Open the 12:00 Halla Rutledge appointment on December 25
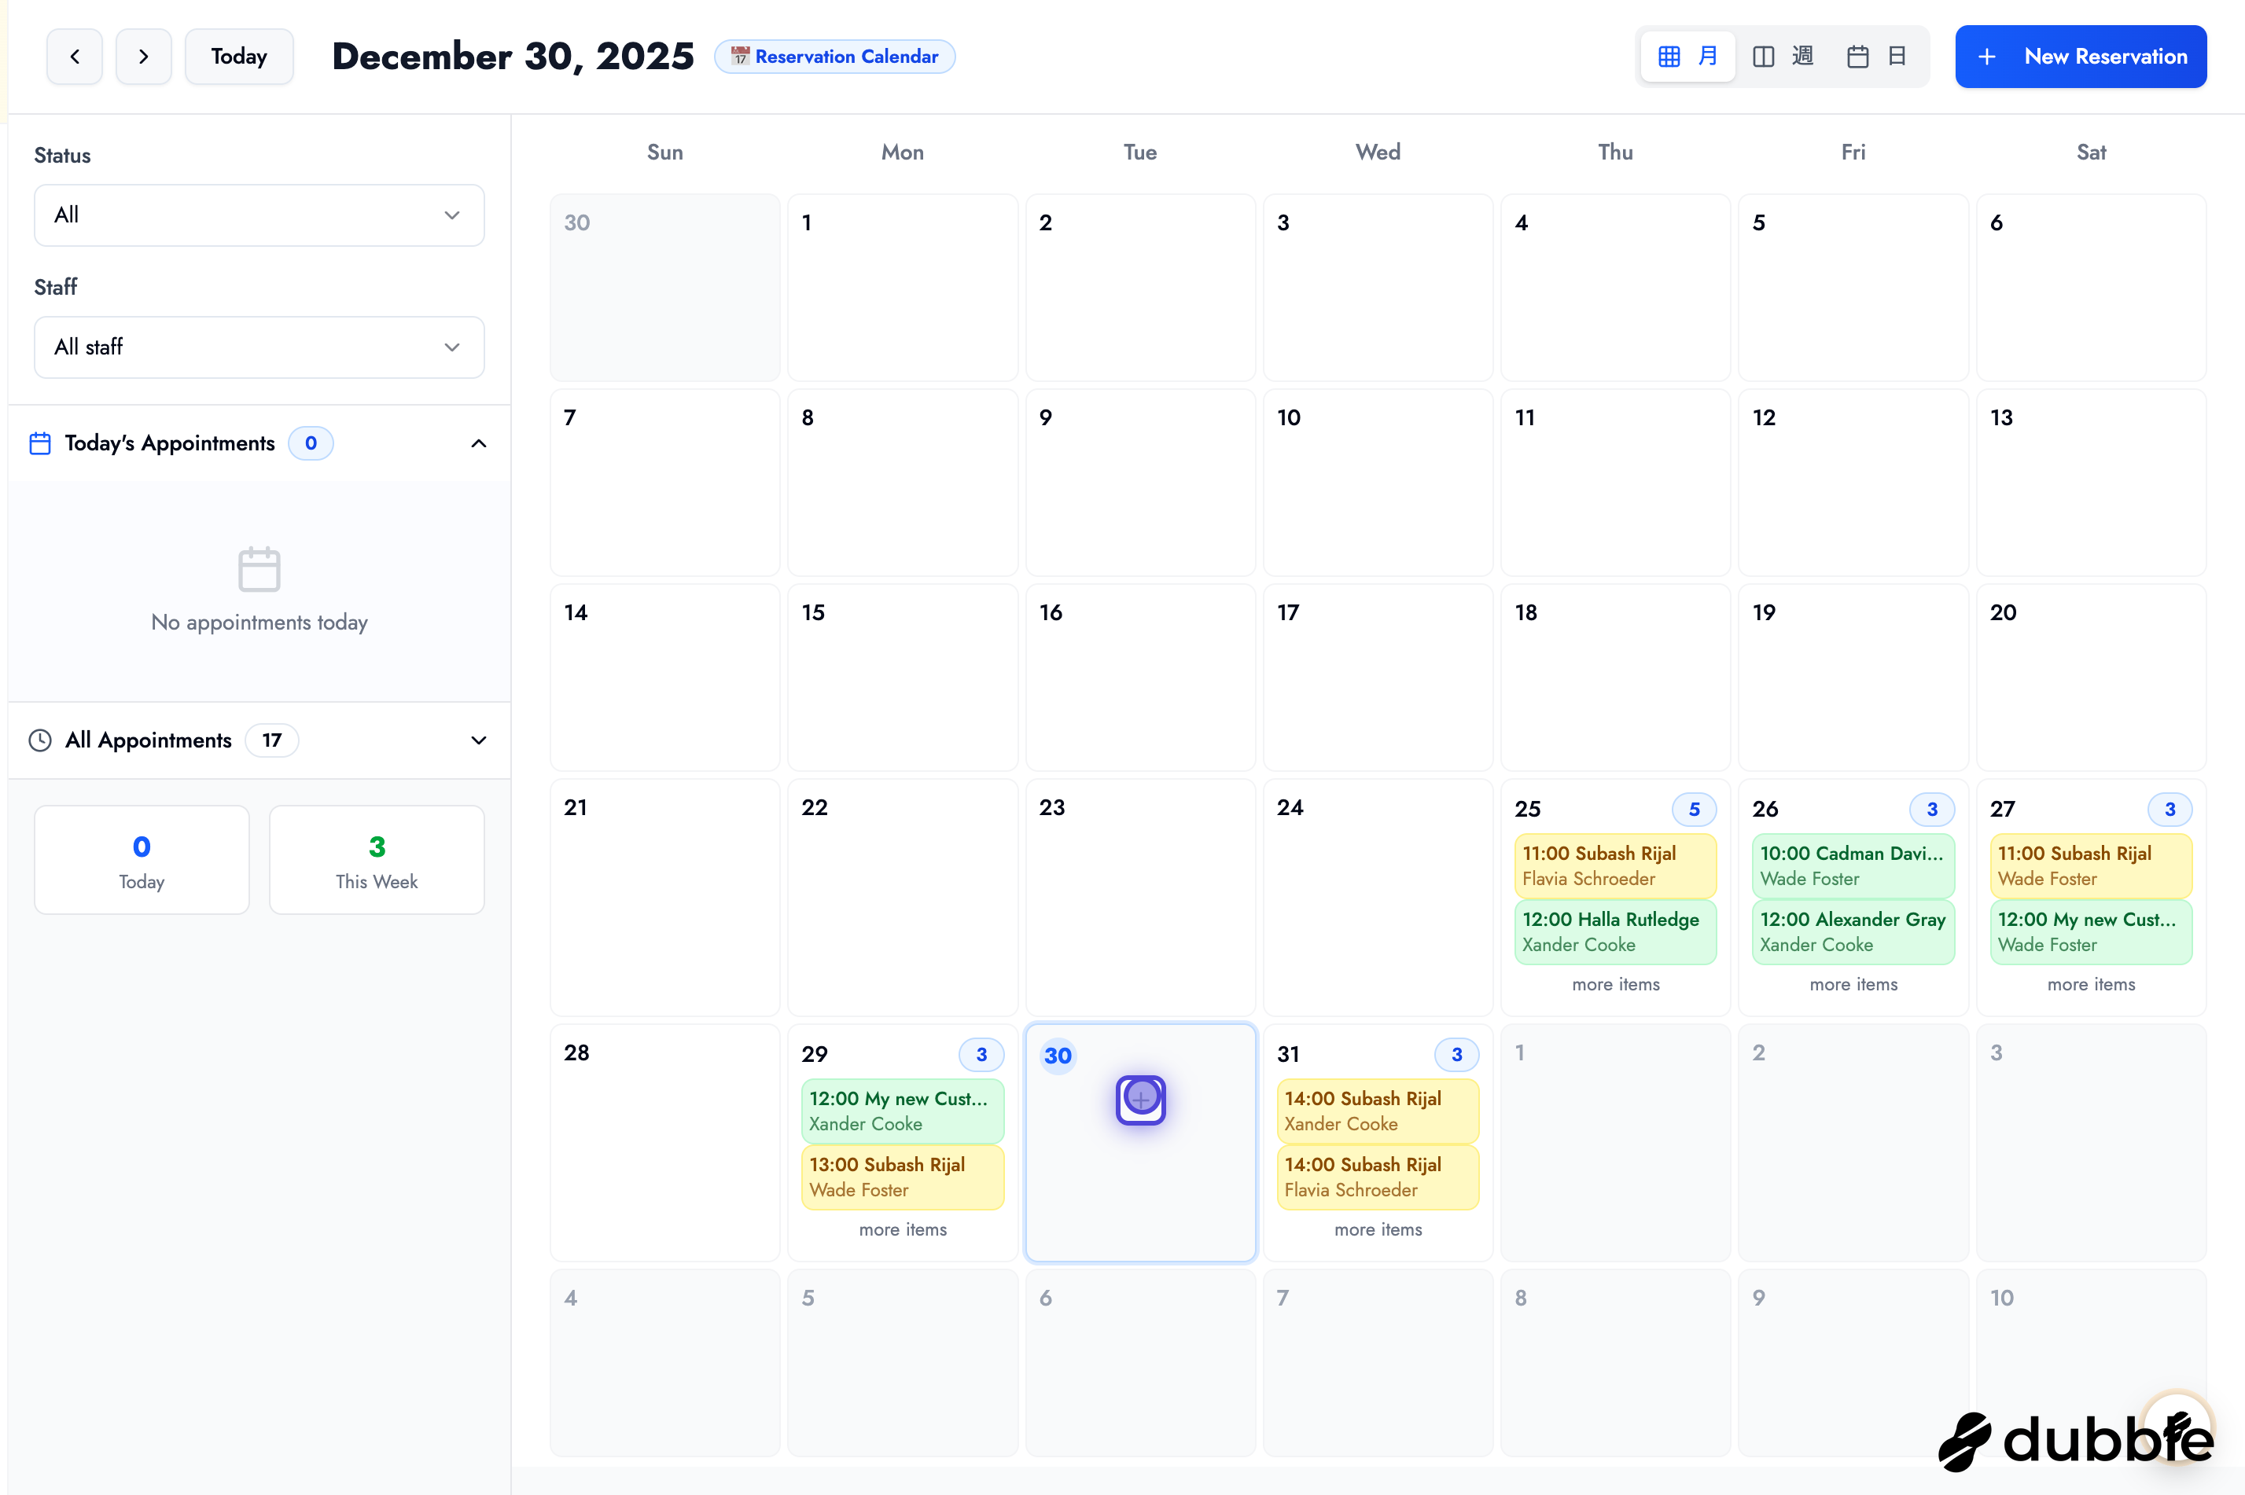The width and height of the screenshot is (2245, 1495). click(x=1614, y=931)
